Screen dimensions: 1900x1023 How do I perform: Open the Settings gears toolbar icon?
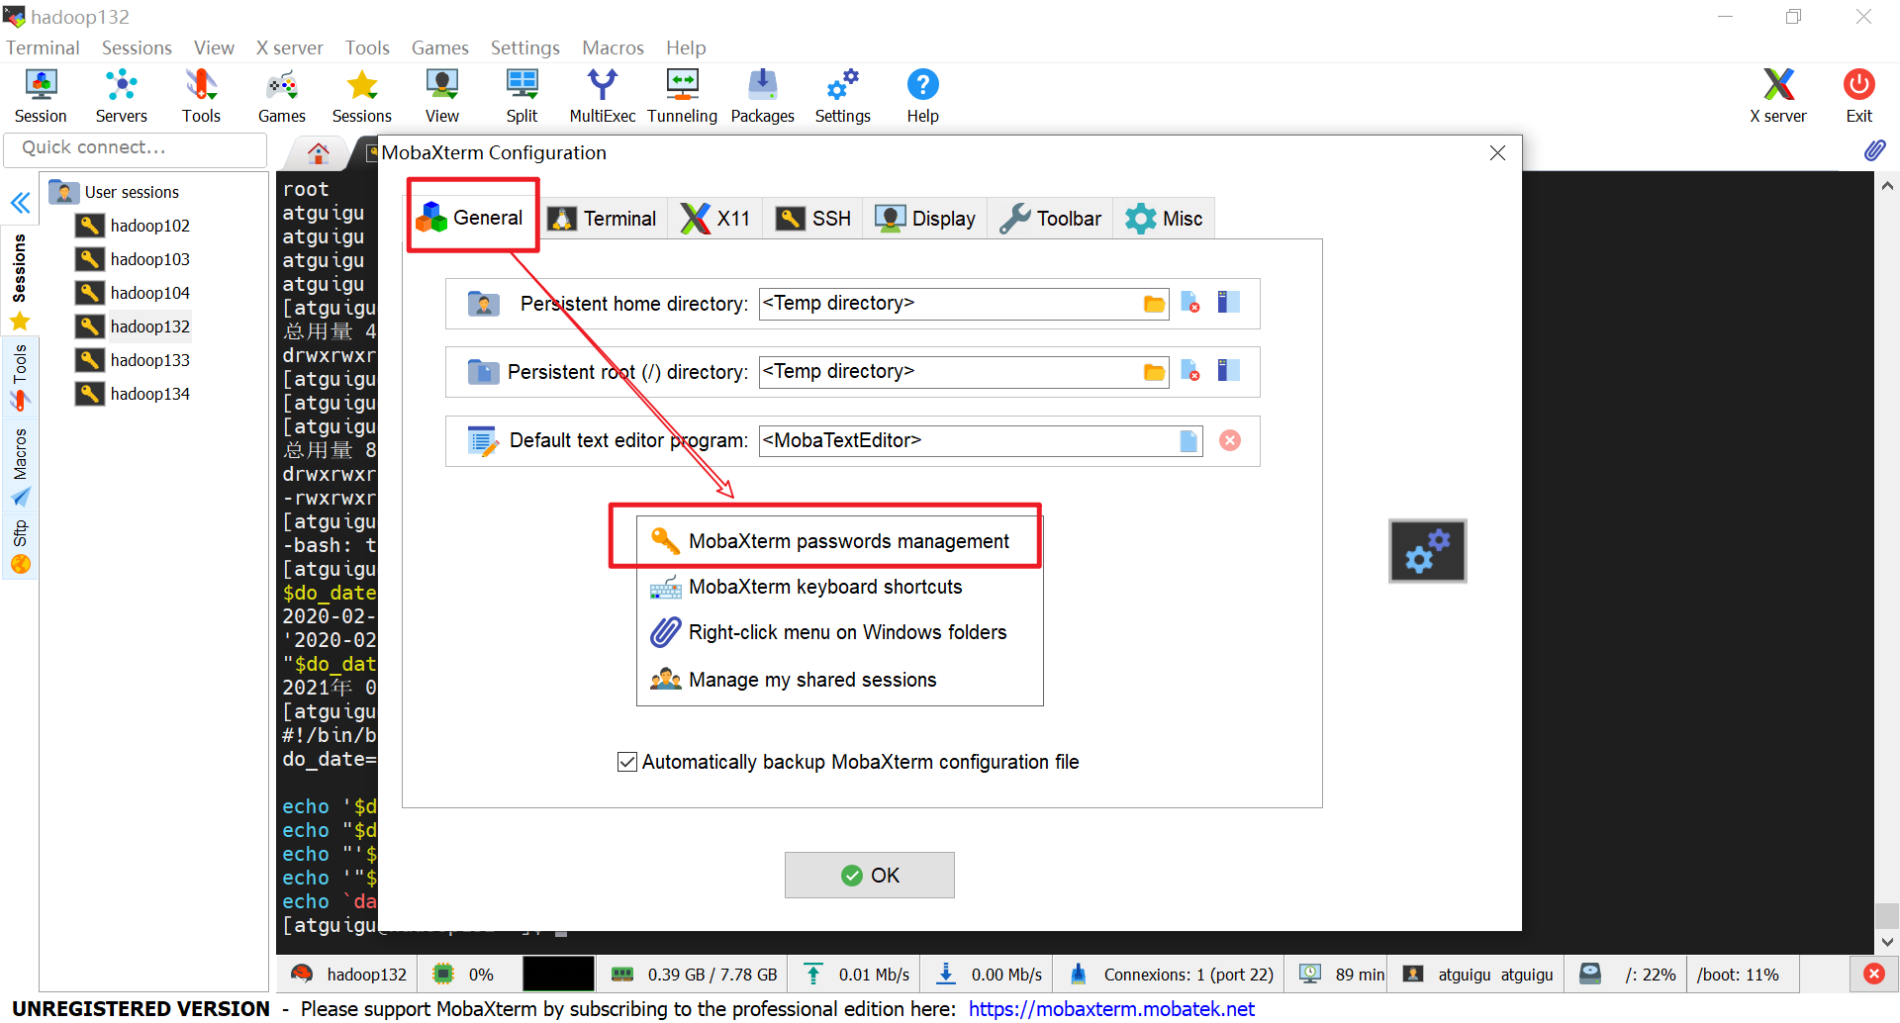pos(842,96)
